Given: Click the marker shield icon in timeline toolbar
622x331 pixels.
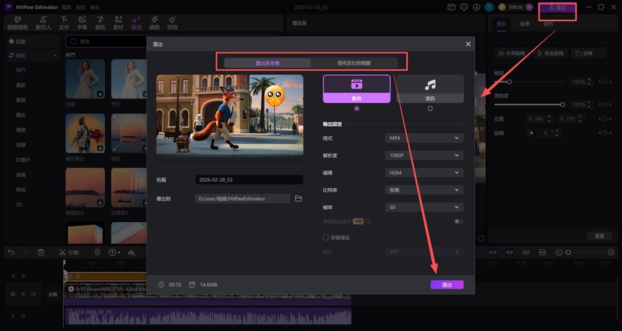Looking at the screenshot, I should [x=97, y=252].
